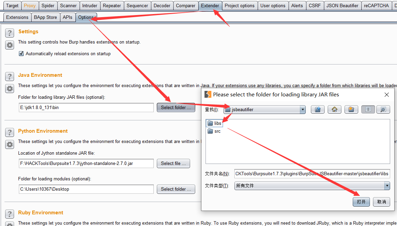Viewport: 397px width, 226px height.
Task: Switch to the Target tab
Action: tap(12, 5)
